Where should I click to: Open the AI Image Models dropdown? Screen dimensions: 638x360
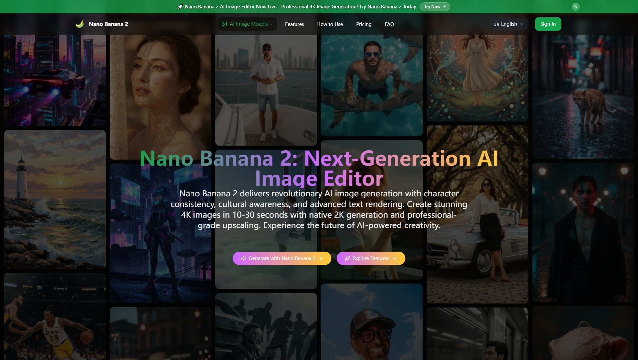247,24
